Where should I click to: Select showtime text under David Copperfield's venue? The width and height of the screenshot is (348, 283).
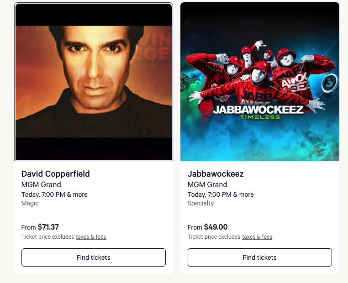click(54, 194)
